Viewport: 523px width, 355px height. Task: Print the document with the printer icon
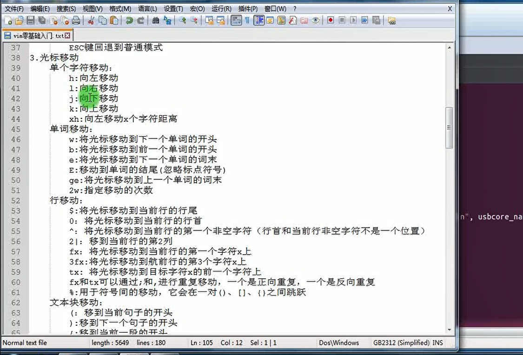pyautogui.click(x=76, y=20)
